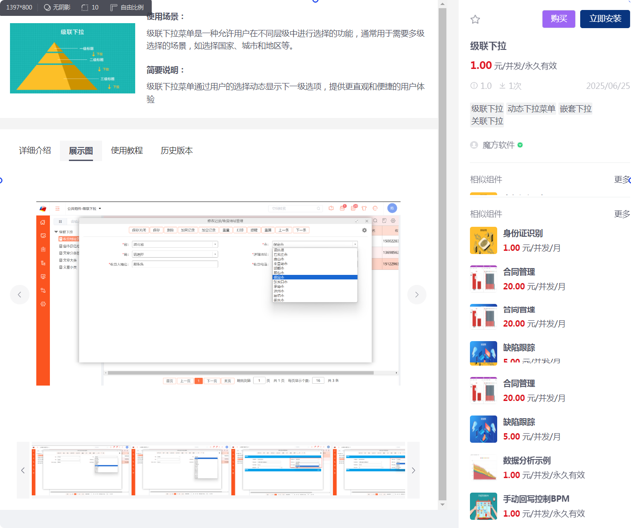Show next image in main showcase carousel
This screenshot has height=528, width=631.
coord(416,295)
